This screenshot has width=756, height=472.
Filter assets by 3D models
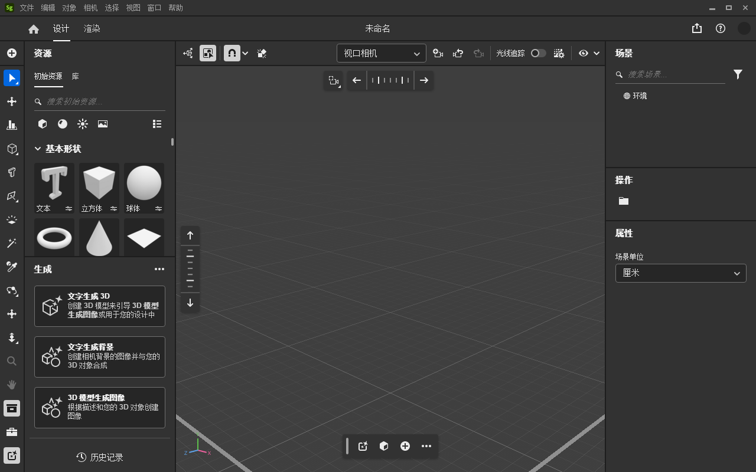point(43,124)
